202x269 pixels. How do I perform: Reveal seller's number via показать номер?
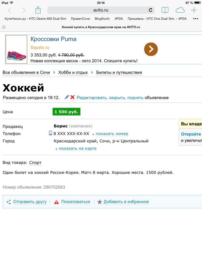112,134
